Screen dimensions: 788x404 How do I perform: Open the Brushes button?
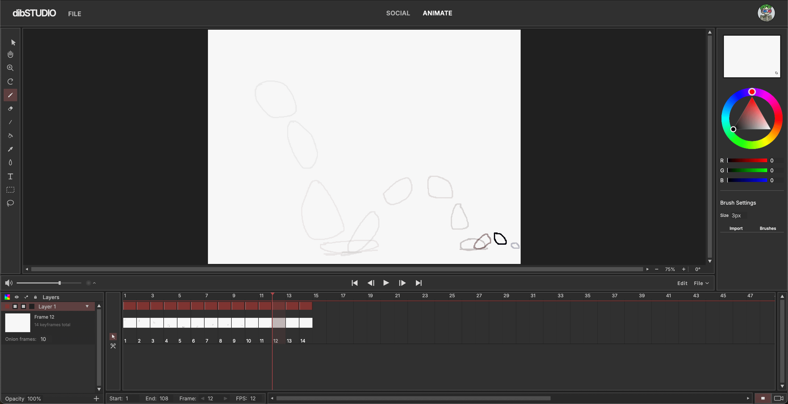coord(767,228)
